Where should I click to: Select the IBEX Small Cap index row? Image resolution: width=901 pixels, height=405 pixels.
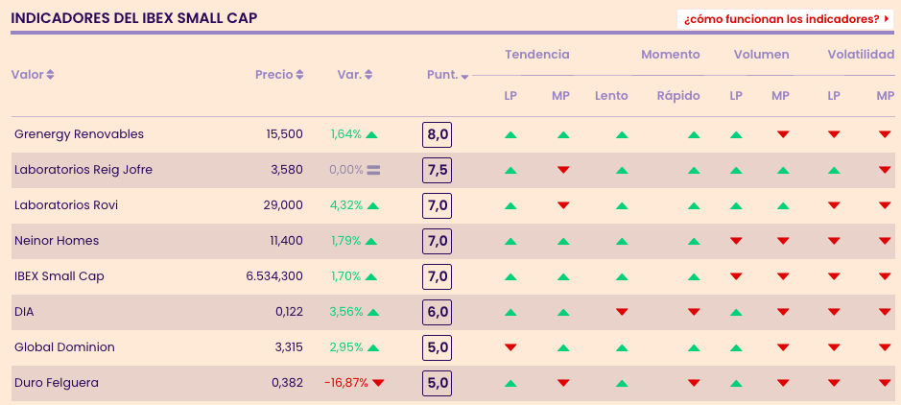click(59, 276)
